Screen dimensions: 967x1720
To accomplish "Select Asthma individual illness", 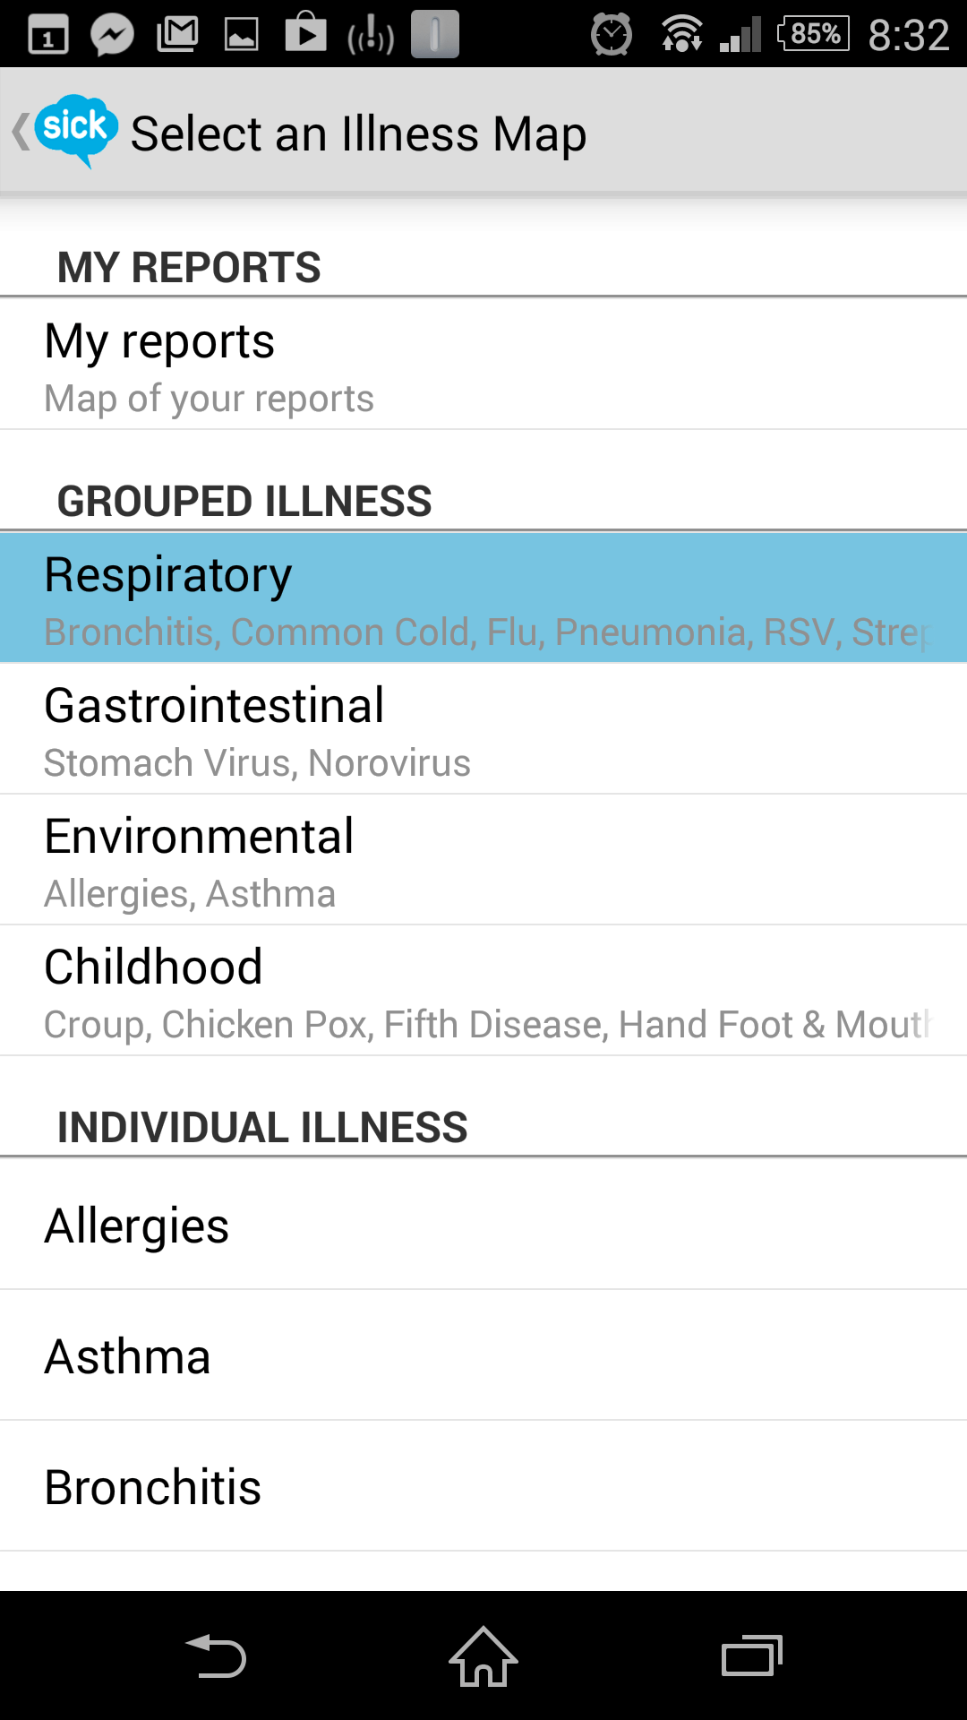I will pyautogui.click(x=483, y=1356).
